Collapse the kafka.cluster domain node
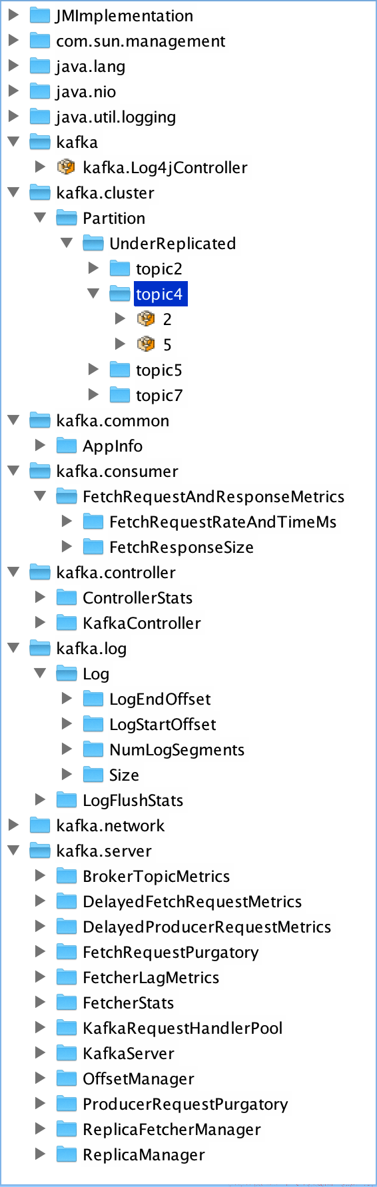 13,193
